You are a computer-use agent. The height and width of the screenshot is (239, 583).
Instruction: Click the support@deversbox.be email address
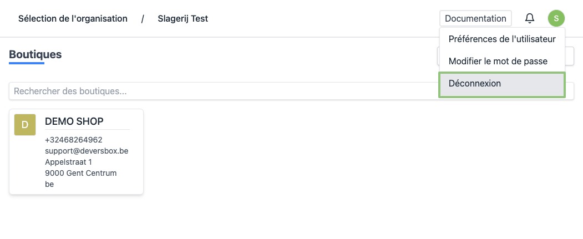(87, 151)
